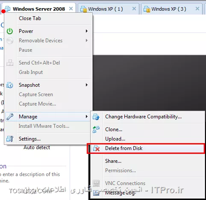Click the green Power icon
206x200 pixels.
click(x=10, y=31)
